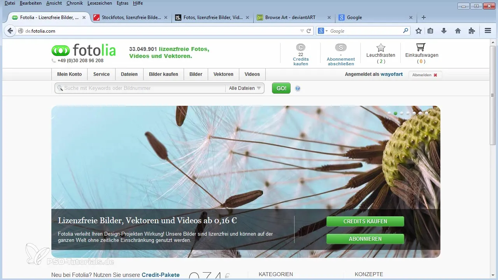498x280 pixels.
Task: Open the downloads arrow icon
Action: (x=444, y=31)
